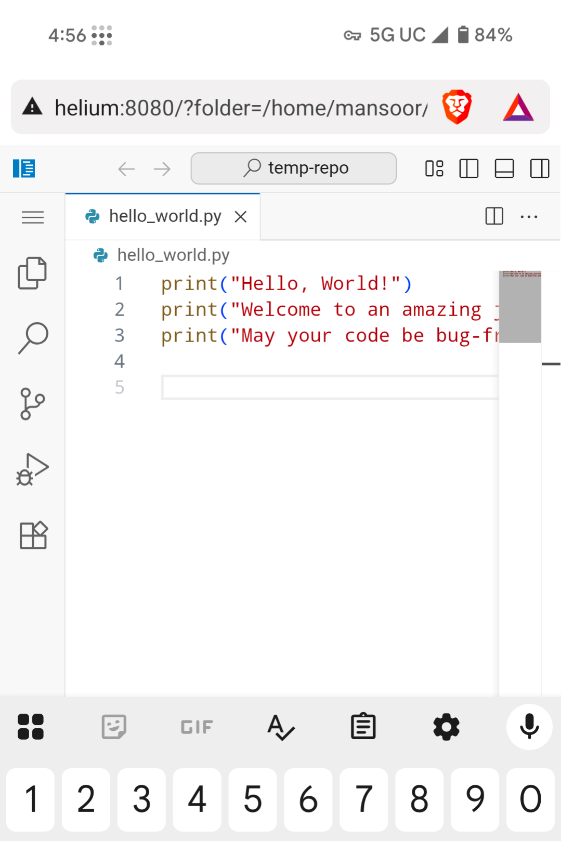Tap the 9 key on the keyboard

pyautogui.click(x=475, y=799)
